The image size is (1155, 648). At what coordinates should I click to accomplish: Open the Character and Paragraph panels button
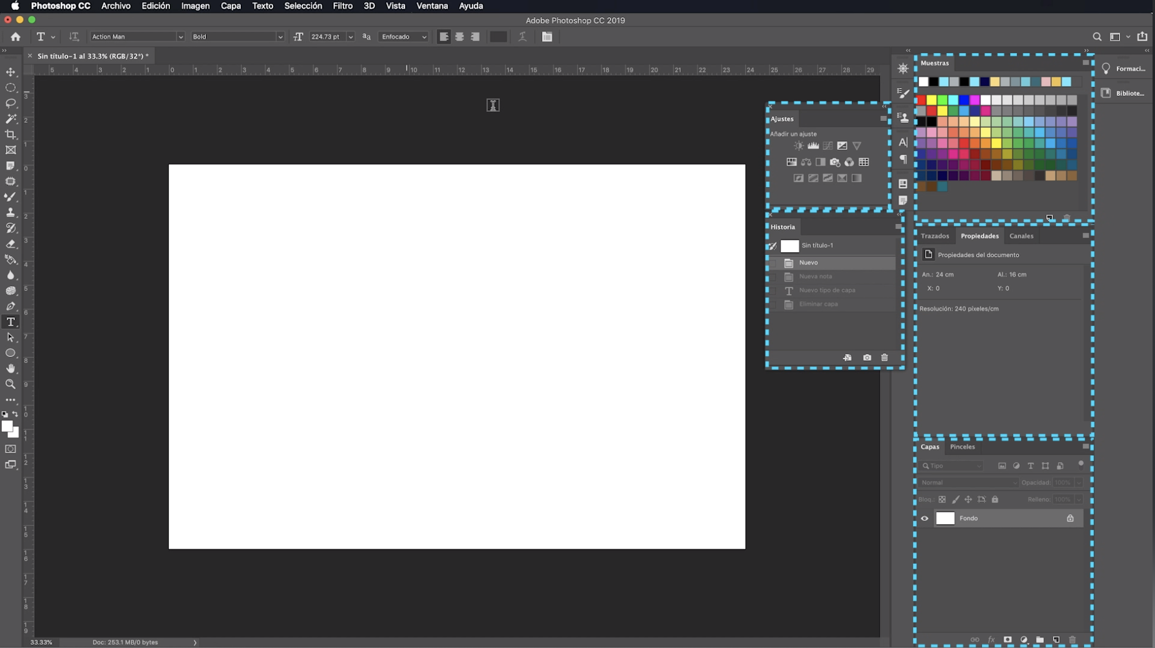[547, 37]
